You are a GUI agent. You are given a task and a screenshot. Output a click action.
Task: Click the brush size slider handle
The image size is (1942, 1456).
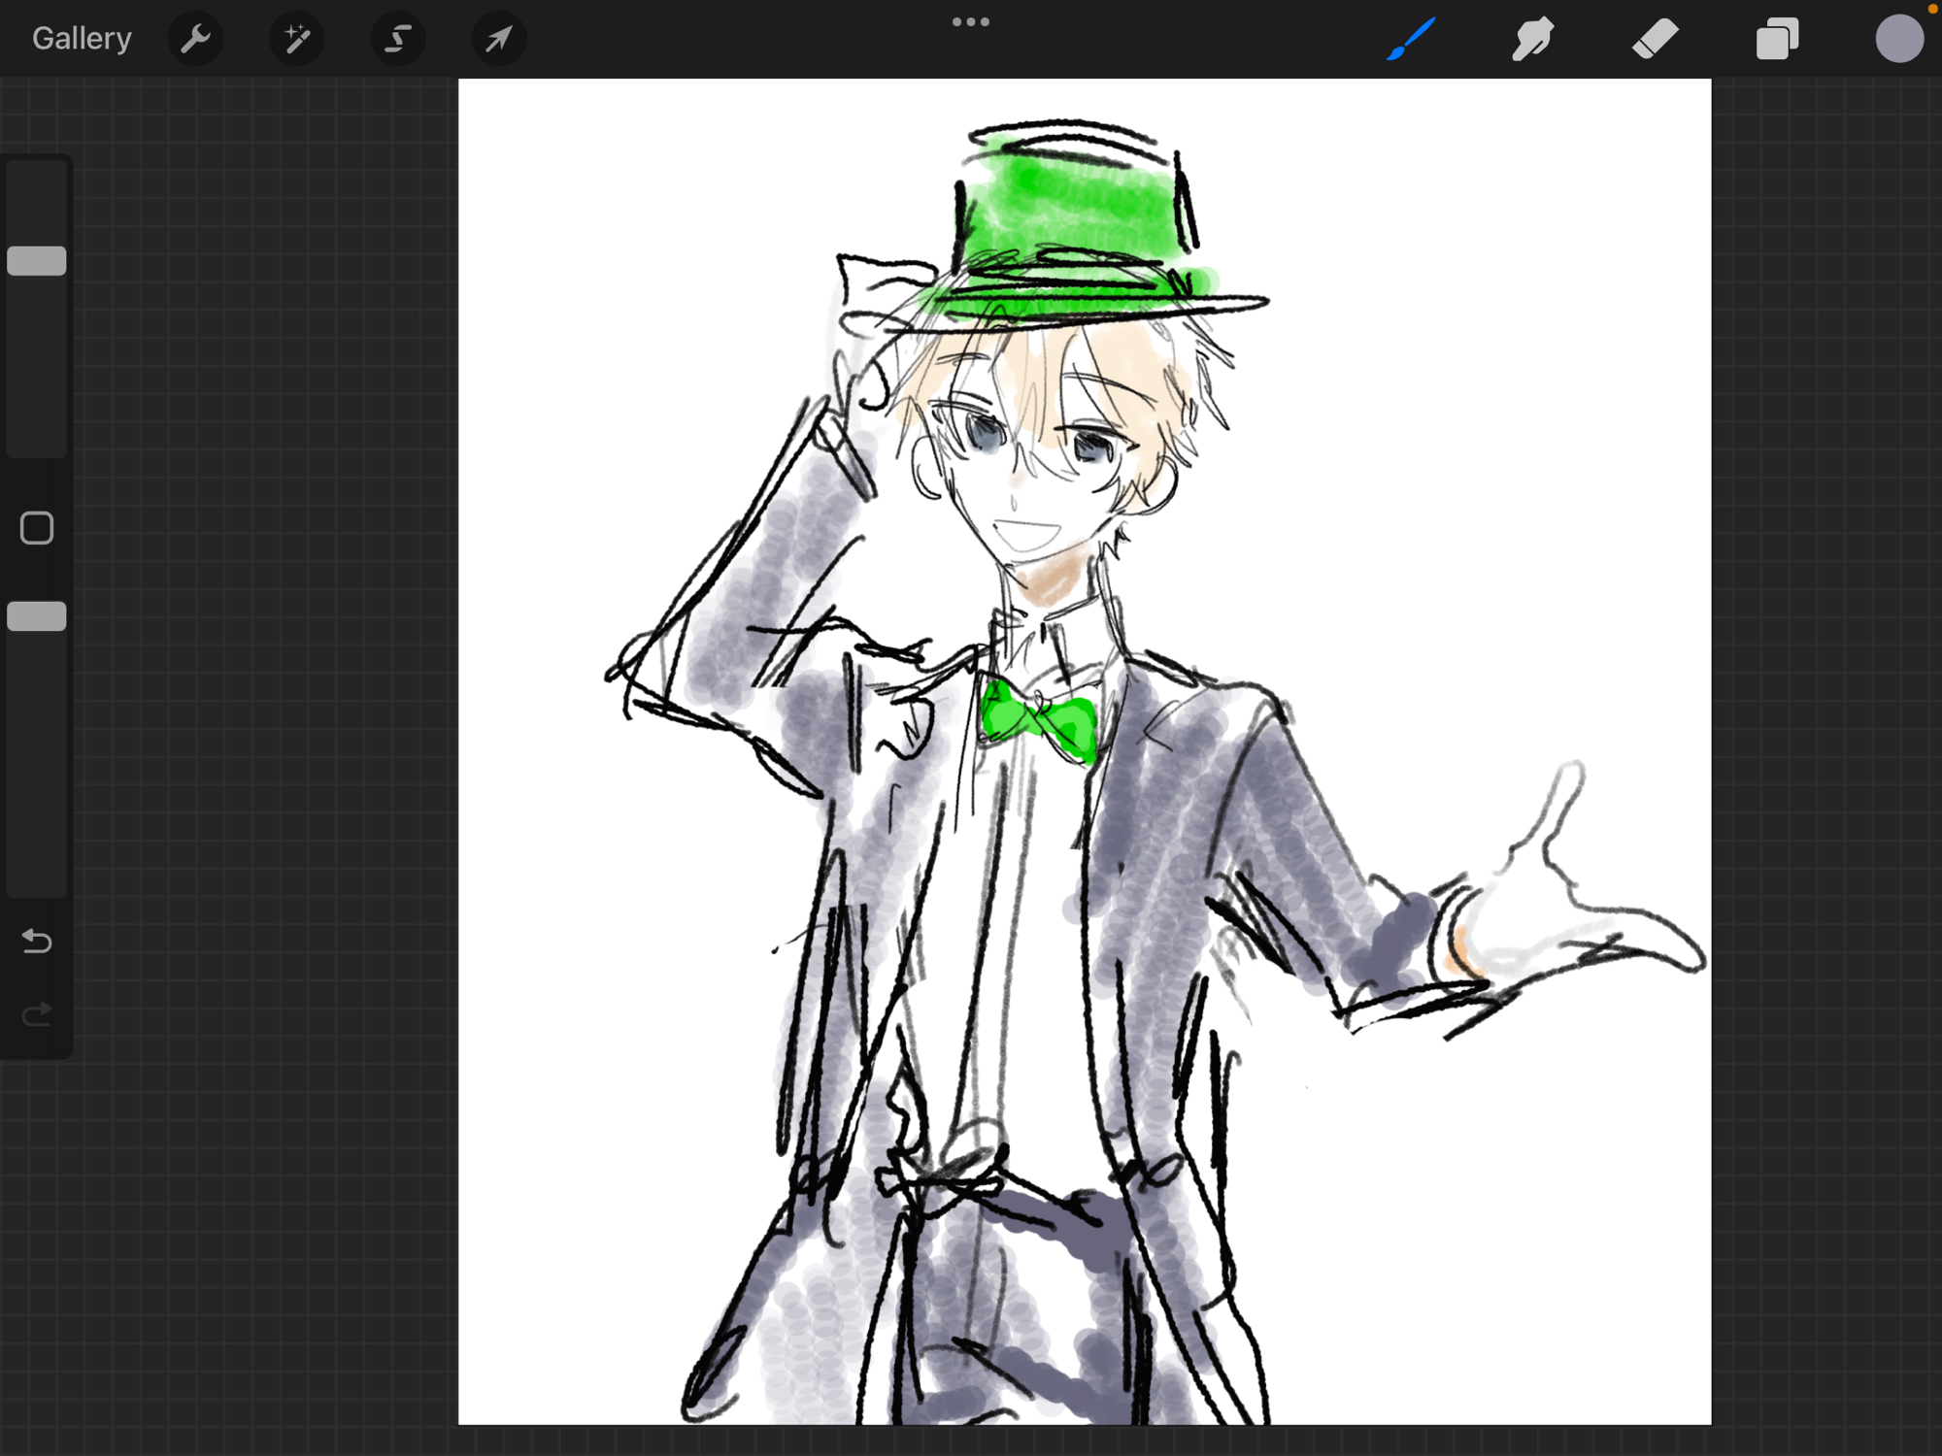coord(37,260)
